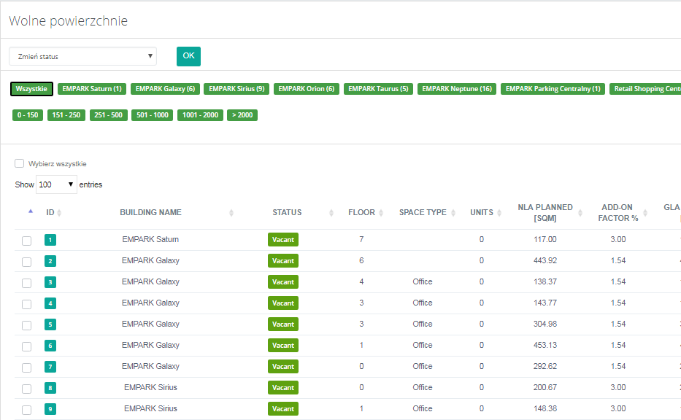Image resolution: width=681 pixels, height=420 pixels.
Task: Filter by EMPARK Saturn (1)
Action: click(92, 89)
